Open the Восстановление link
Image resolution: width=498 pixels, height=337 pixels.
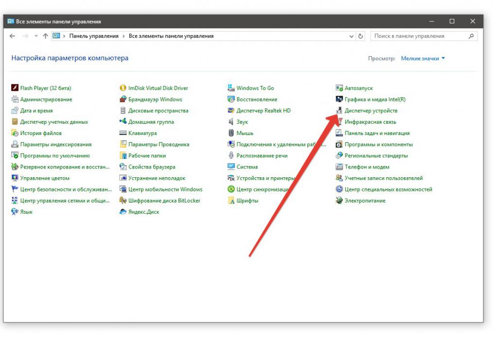pyautogui.click(x=257, y=99)
